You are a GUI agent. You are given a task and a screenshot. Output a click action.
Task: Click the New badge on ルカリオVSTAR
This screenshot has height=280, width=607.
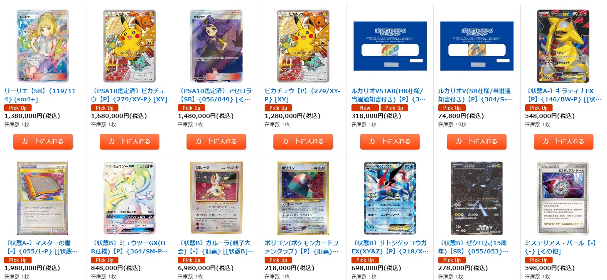point(365,108)
